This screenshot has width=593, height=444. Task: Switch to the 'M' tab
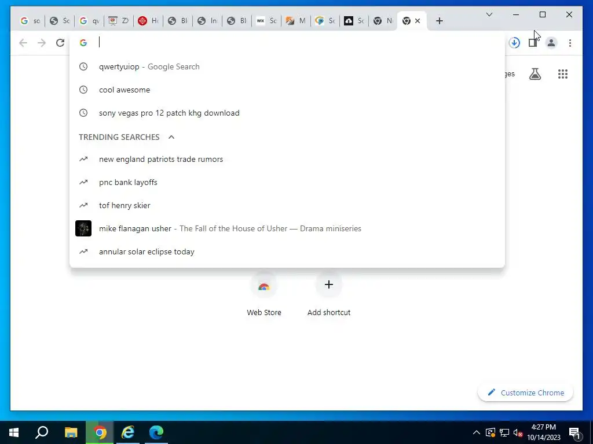(x=296, y=21)
